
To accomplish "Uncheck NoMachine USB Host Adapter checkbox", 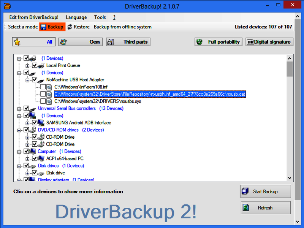I will (x=35, y=80).
